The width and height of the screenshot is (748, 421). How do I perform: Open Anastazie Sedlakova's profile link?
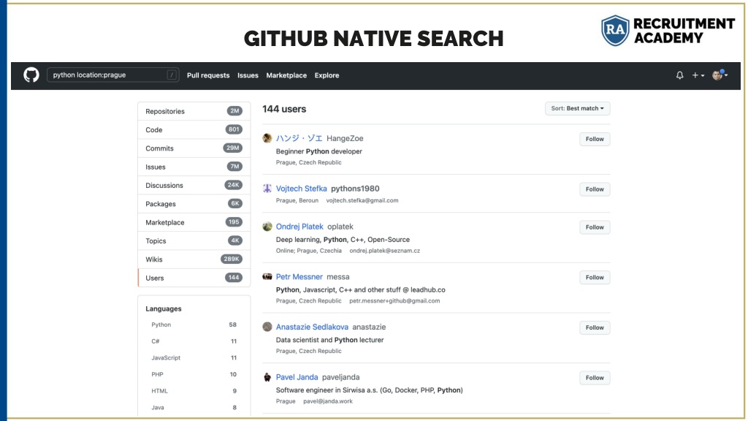click(312, 327)
